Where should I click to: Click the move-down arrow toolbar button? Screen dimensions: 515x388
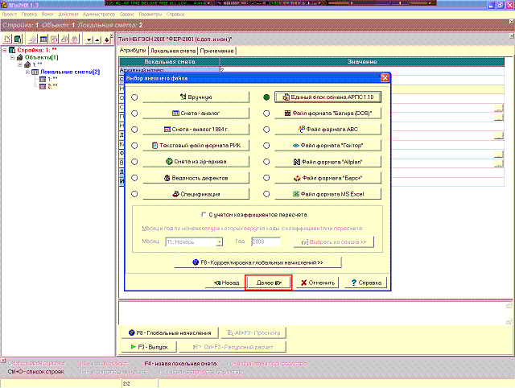pyautogui.click(x=89, y=39)
